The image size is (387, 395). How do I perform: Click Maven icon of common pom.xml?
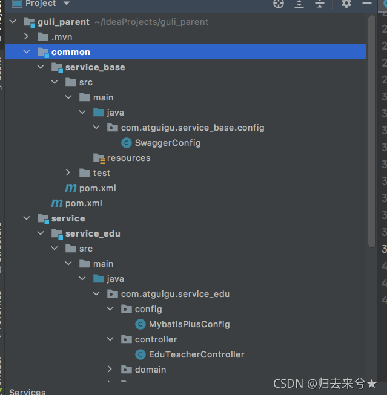coord(57,203)
